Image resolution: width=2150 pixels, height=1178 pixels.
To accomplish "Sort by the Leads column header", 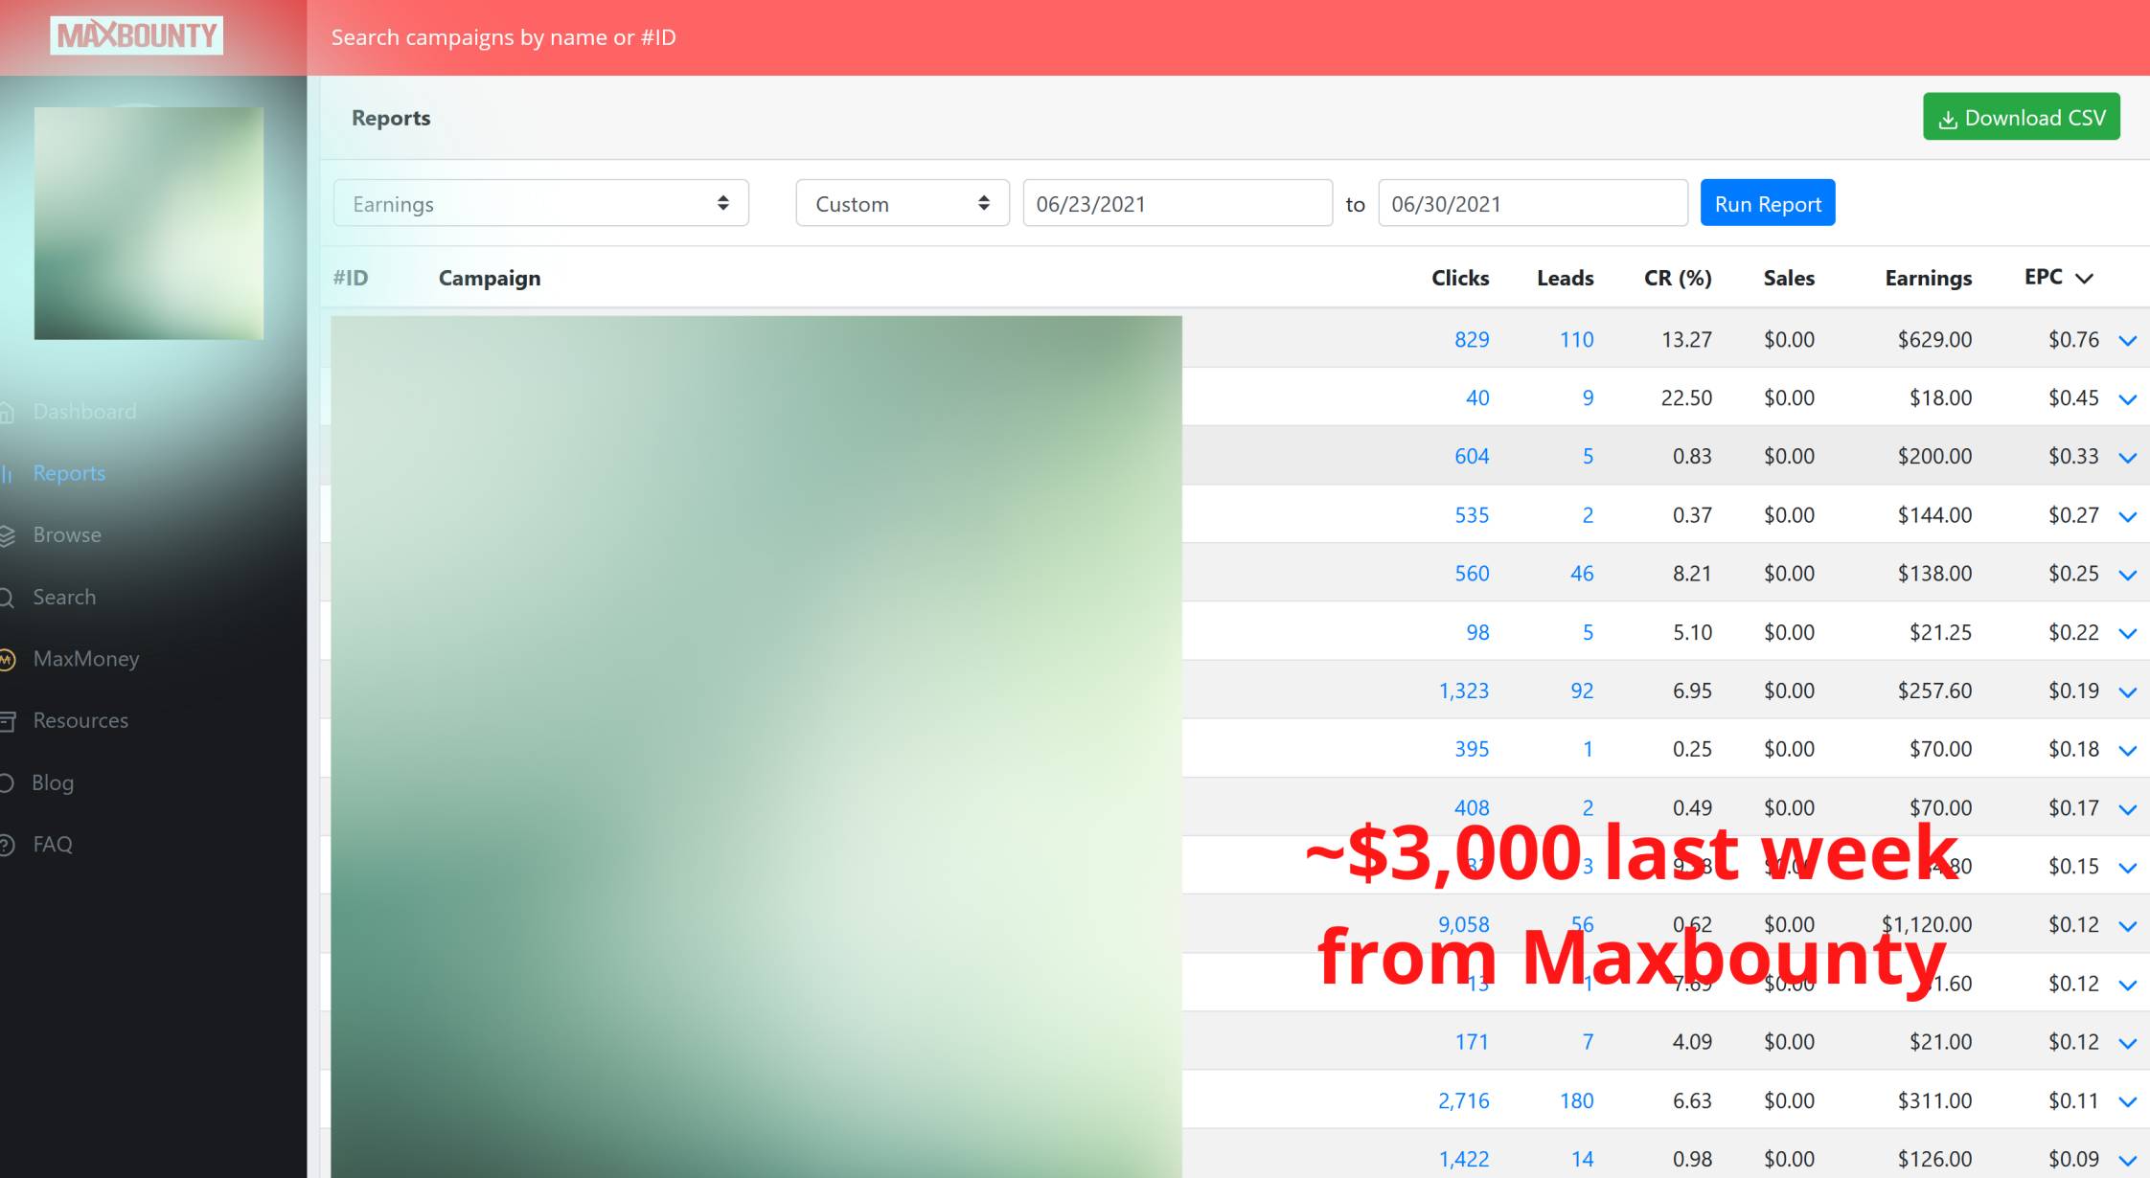I will click(1566, 278).
